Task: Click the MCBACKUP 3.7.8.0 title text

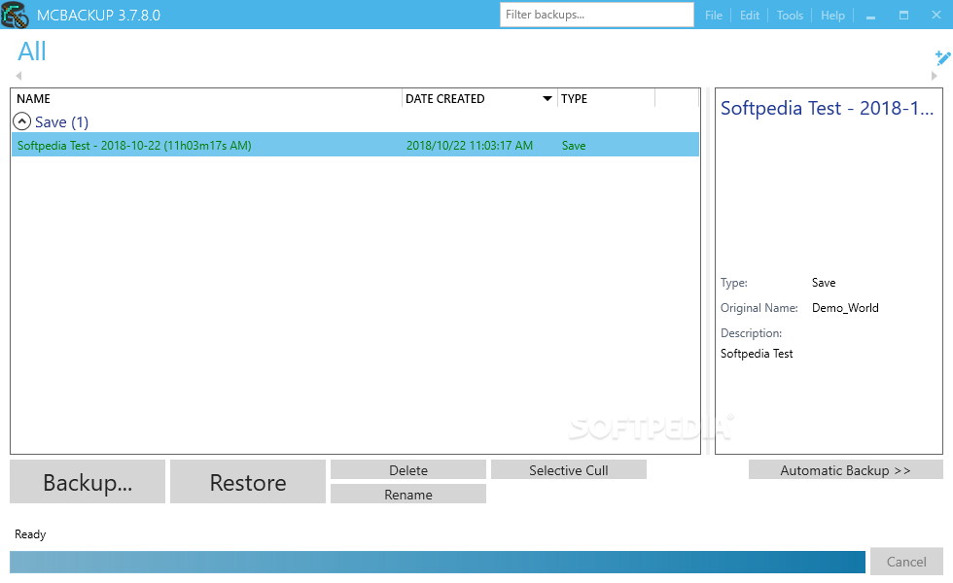Action: [98, 16]
